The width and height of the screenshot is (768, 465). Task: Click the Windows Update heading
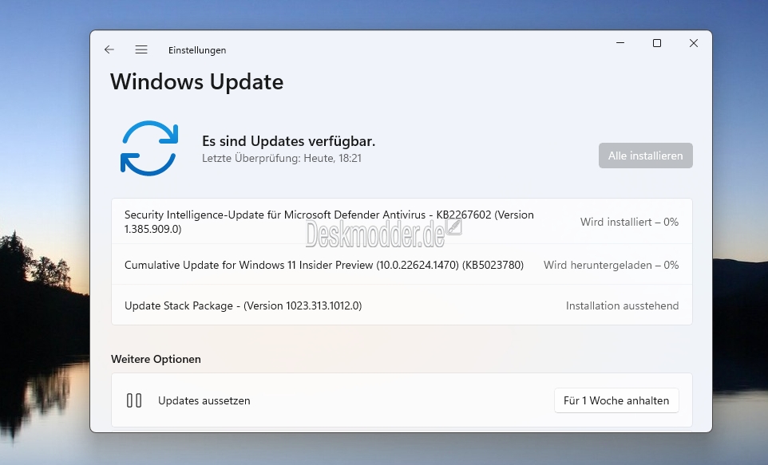(x=197, y=81)
